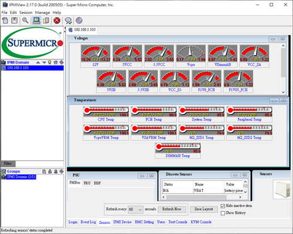Open the magnifier search toolbar icon
The width and height of the screenshot is (293, 234).
coord(25,20)
